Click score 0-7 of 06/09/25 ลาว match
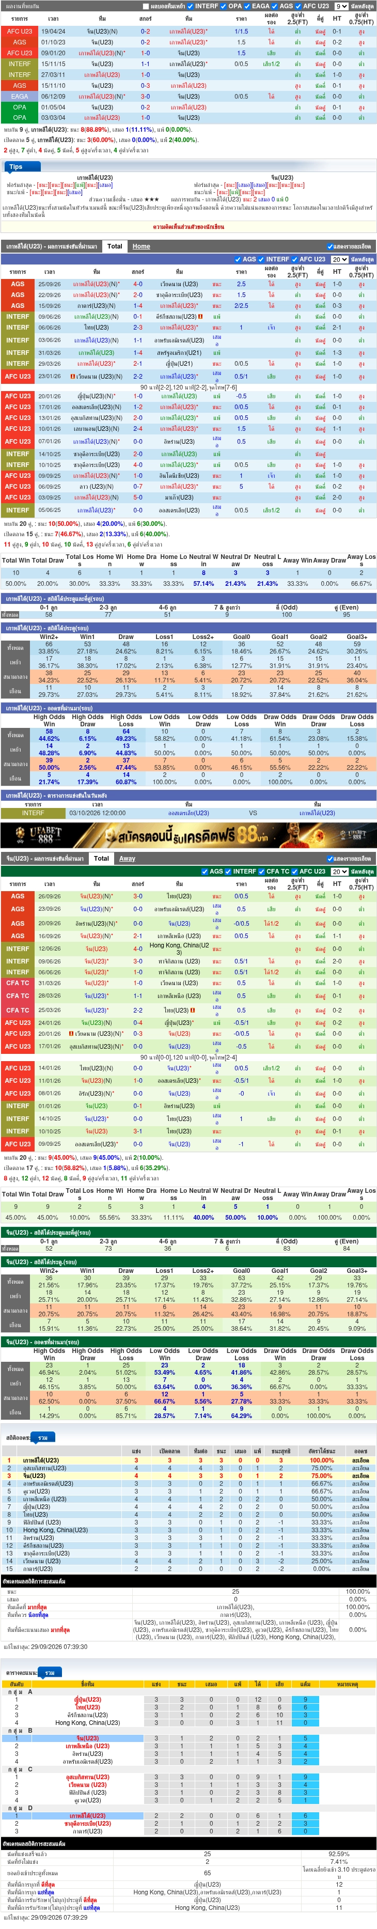Image resolution: width=377 pixels, height=1929 pixels. (x=138, y=487)
